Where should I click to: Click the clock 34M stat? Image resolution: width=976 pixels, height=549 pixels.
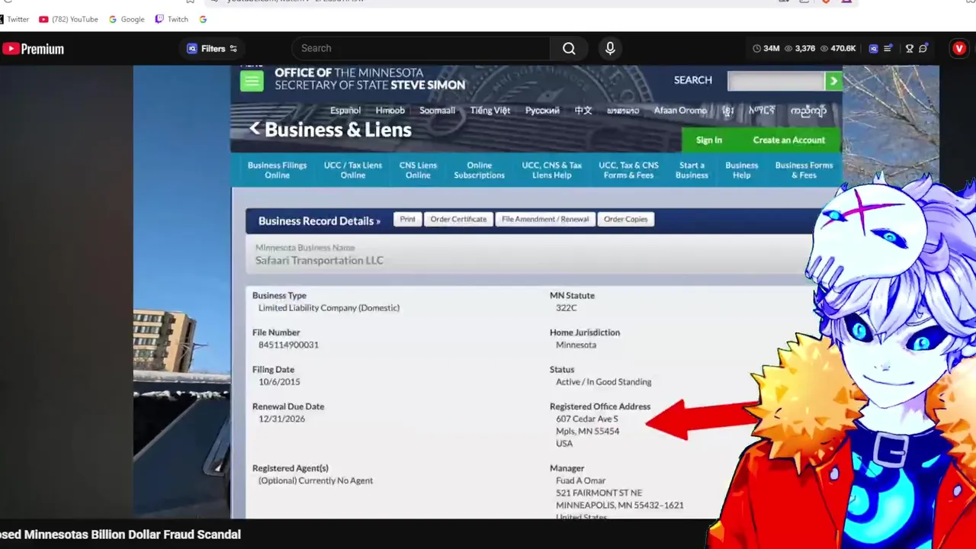coord(766,48)
